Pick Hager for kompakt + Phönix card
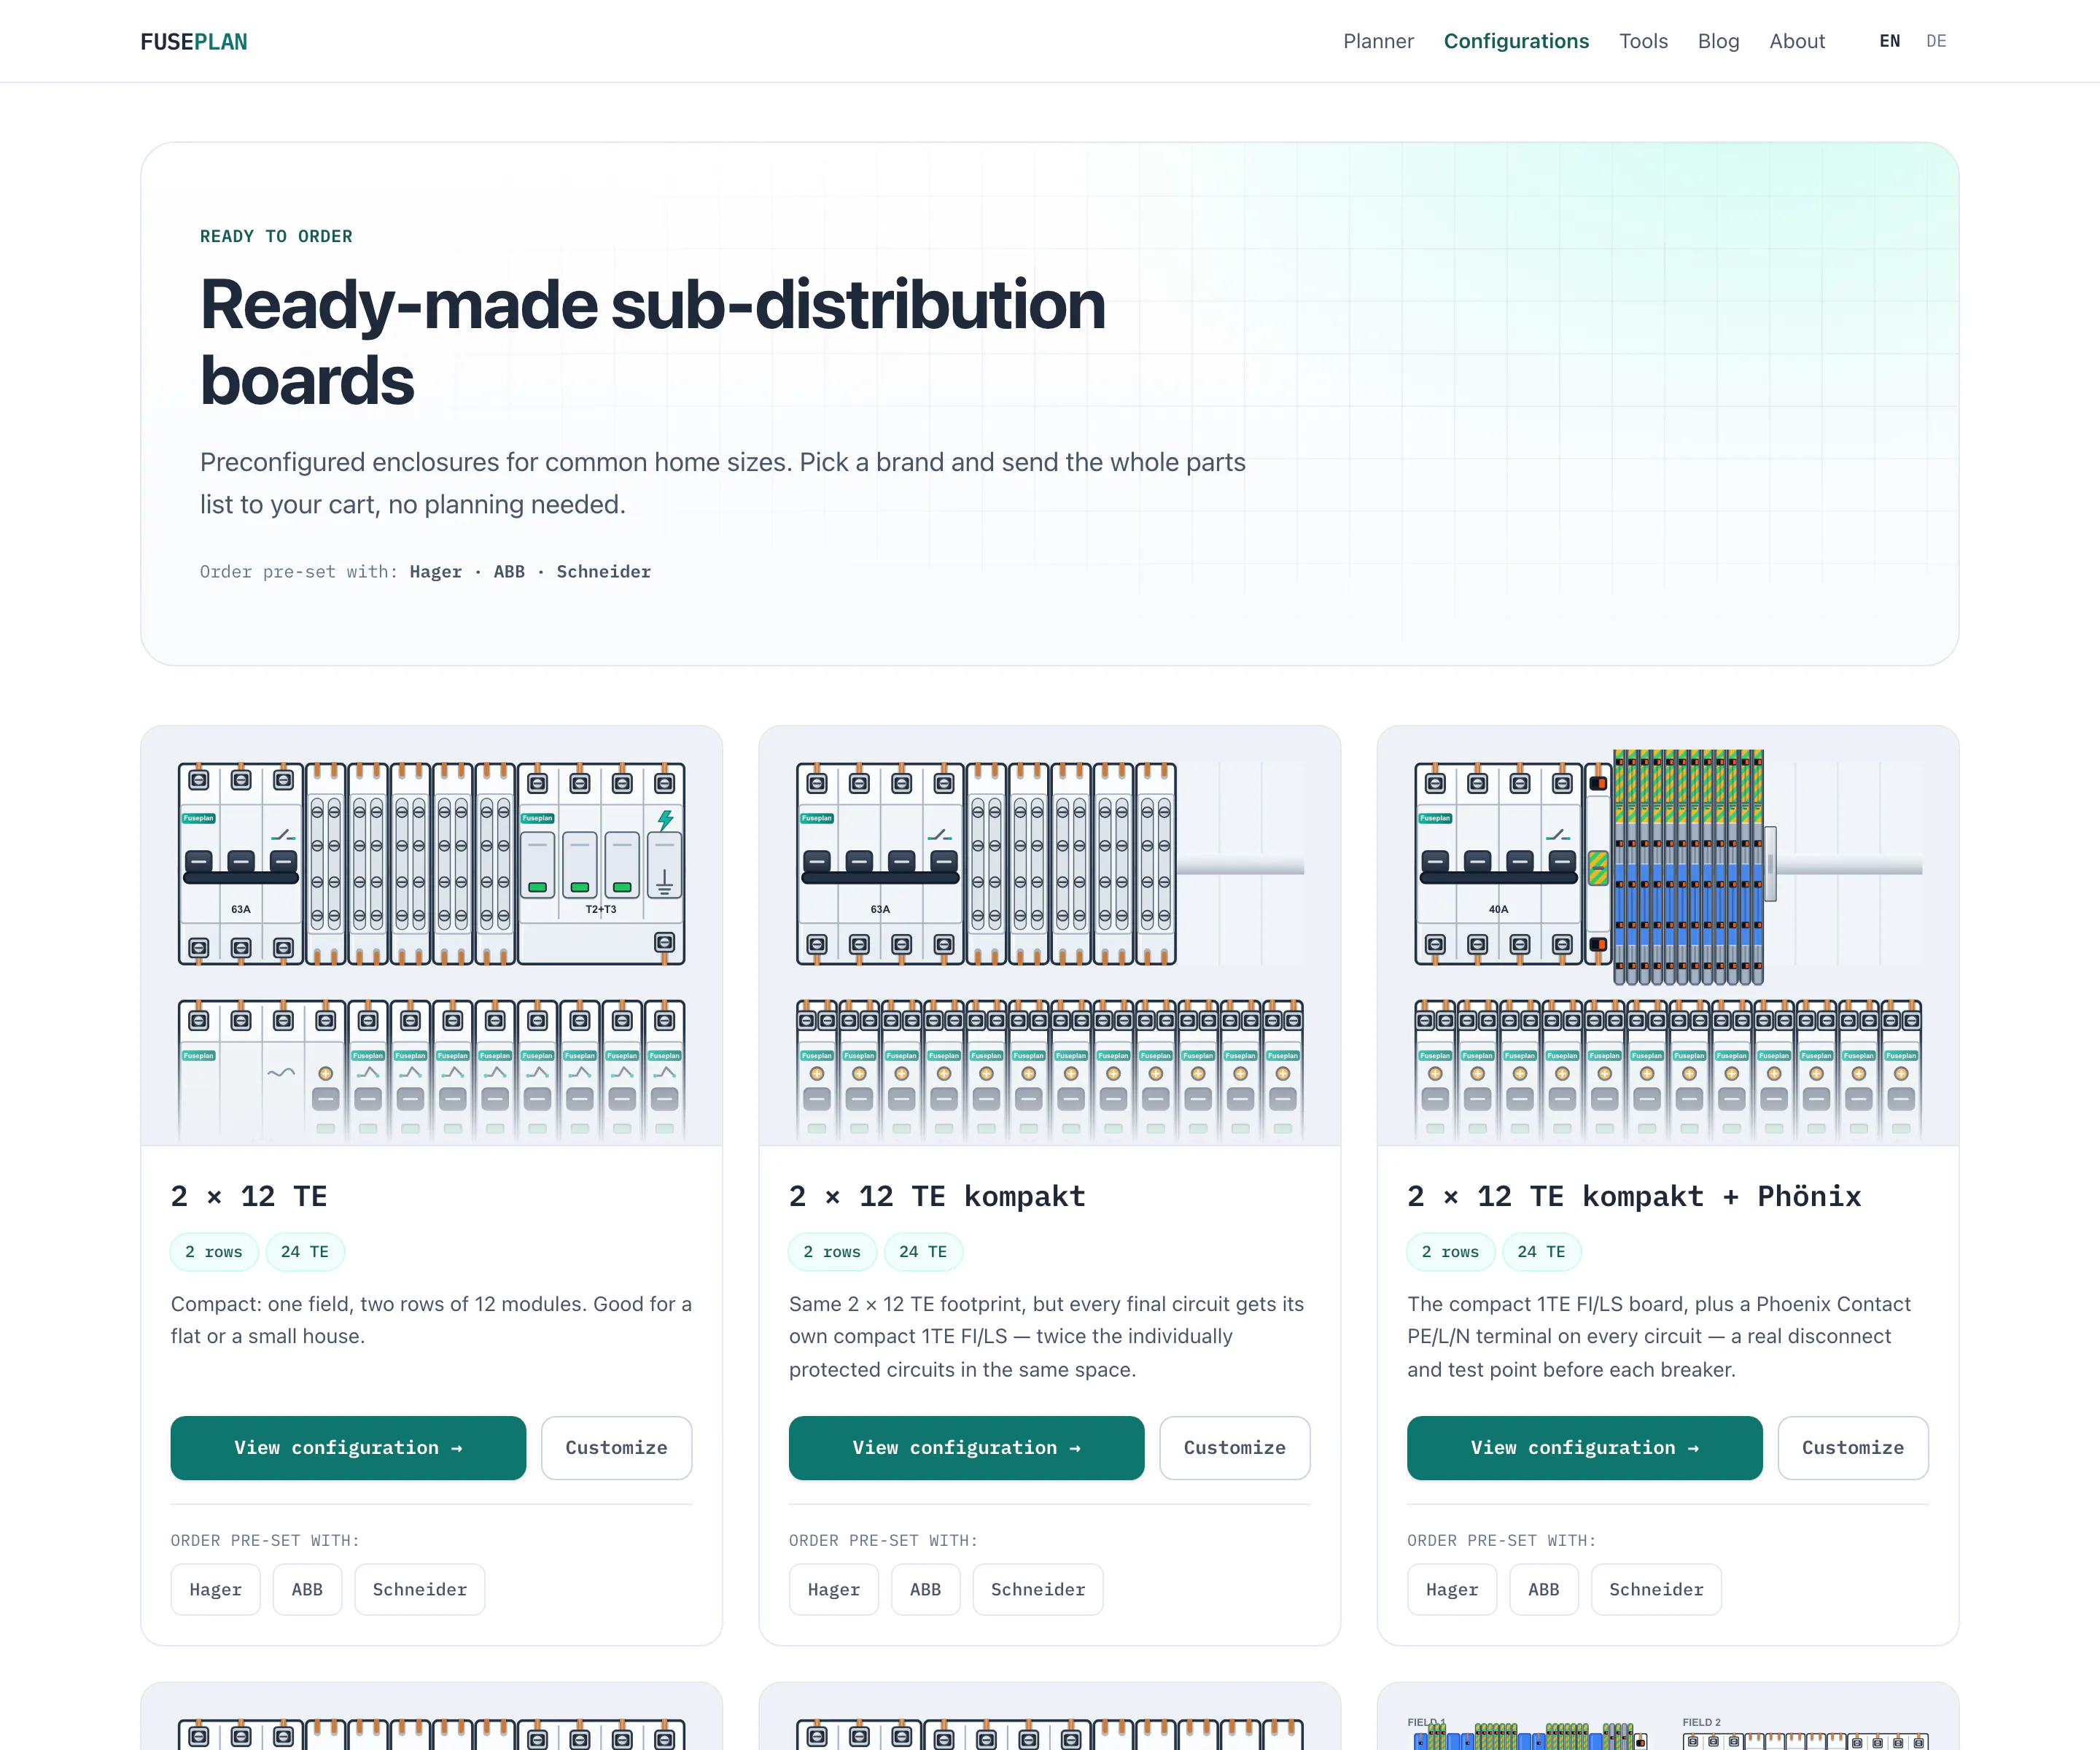Screen dimensions: 2100x1750 (1451, 1589)
